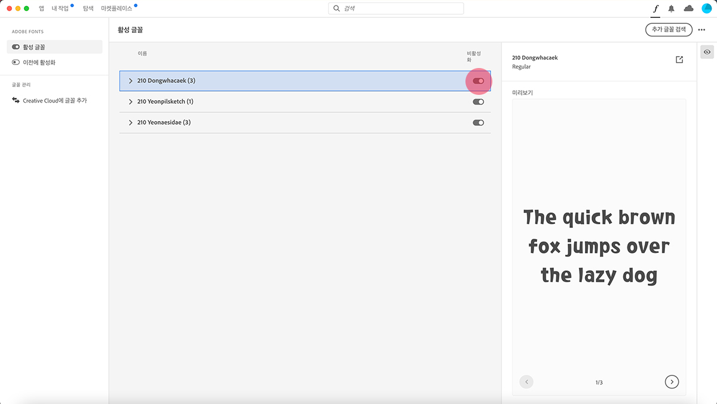
Task: Open the three-dot more options menu
Action: point(701,30)
